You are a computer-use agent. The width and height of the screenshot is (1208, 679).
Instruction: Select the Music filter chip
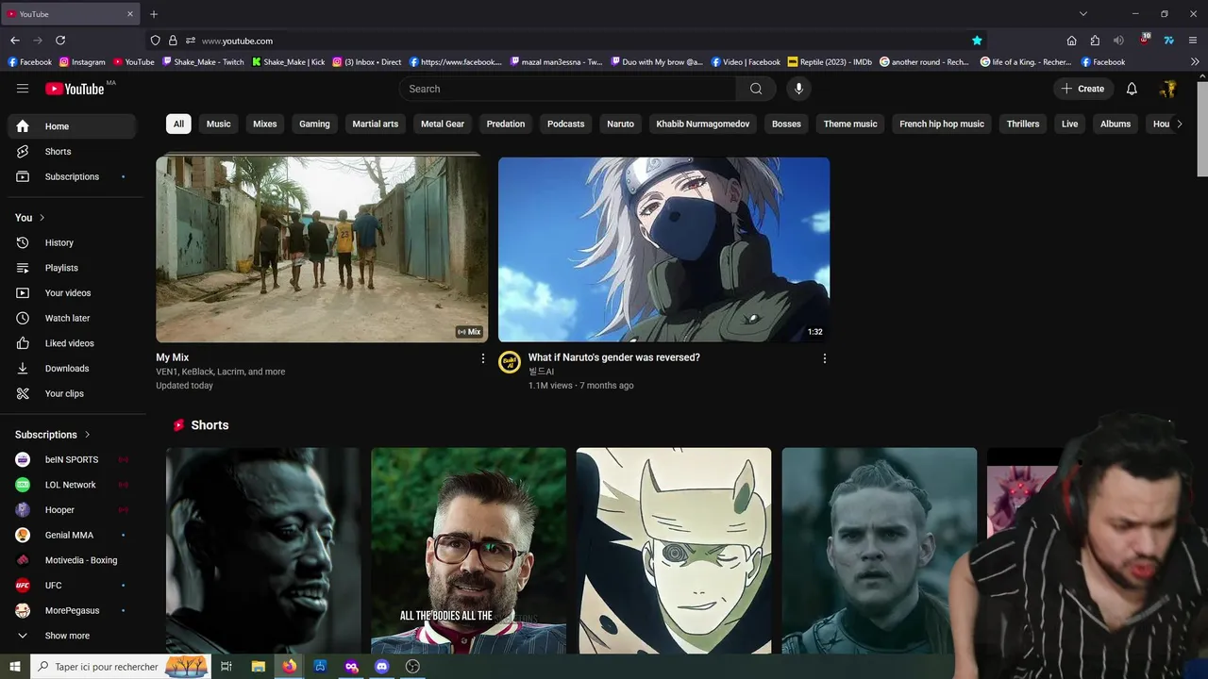(218, 124)
